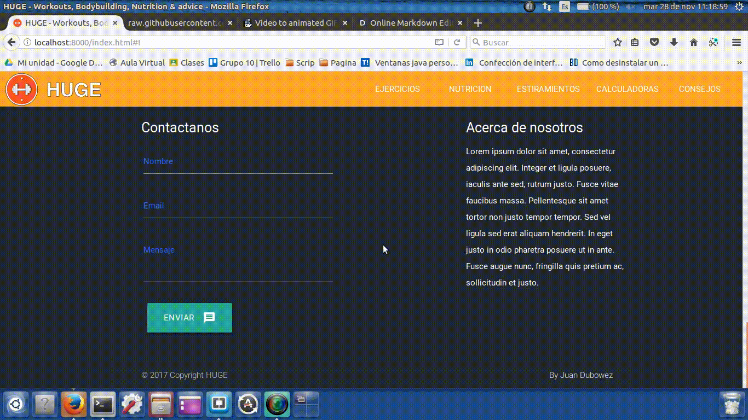Screen dimensions: 748x420
Task: Open the Pocket save icon
Action: tap(654, 42)
